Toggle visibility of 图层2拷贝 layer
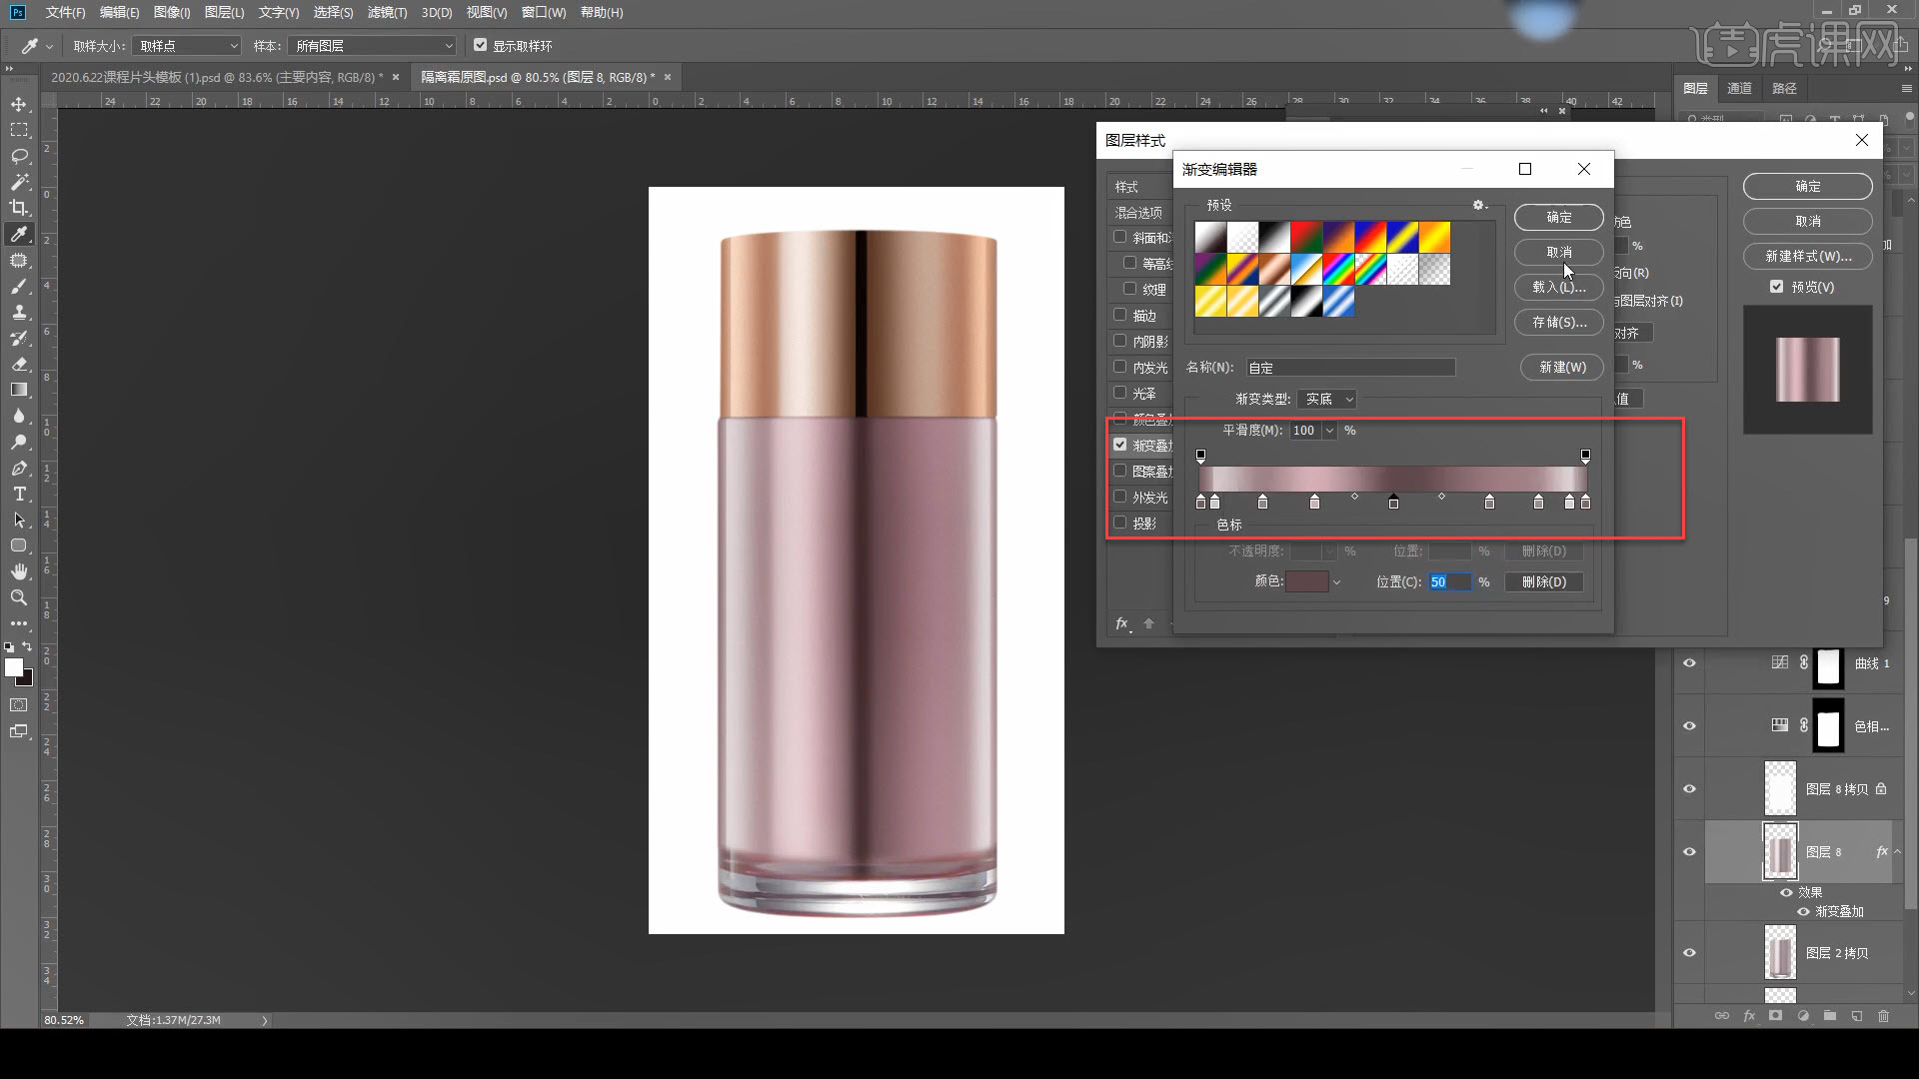Viewport: 1919px width, 1079px height. (x=1688, y=952)
